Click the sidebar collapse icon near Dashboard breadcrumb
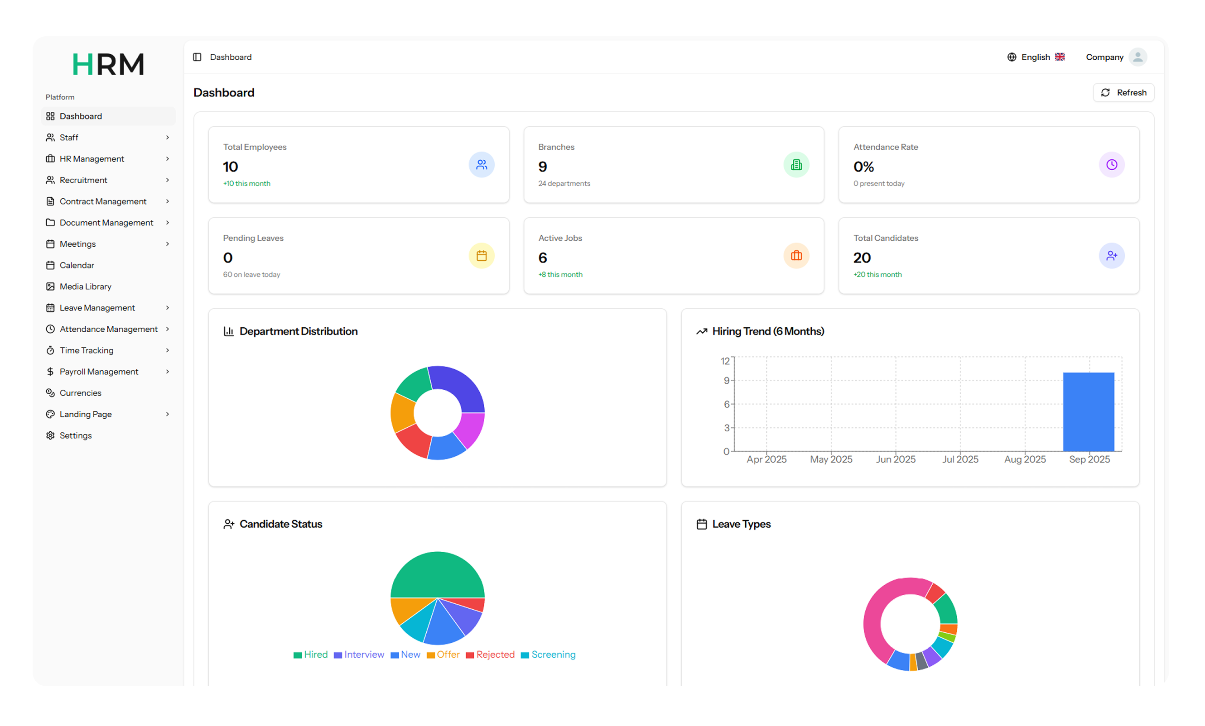This screenshot has height=726, width=1205. coord(197,57)
